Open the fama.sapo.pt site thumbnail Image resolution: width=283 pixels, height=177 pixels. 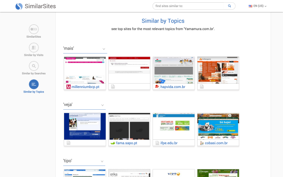pyautogui.click(x=129, y=126)
